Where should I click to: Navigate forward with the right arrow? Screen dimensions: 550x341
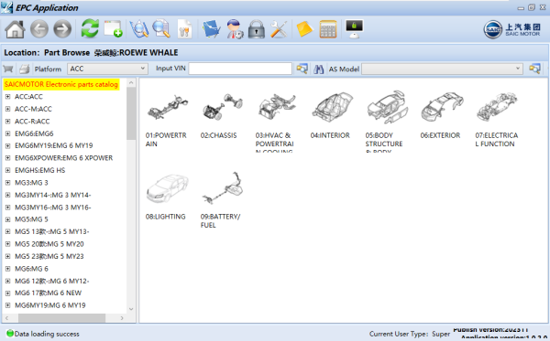[x=62, y=29]
